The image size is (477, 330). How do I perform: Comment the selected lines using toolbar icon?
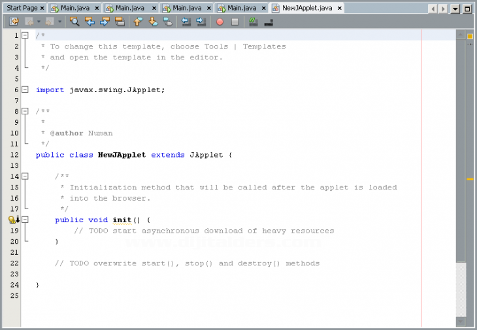[x=253, y=22]
